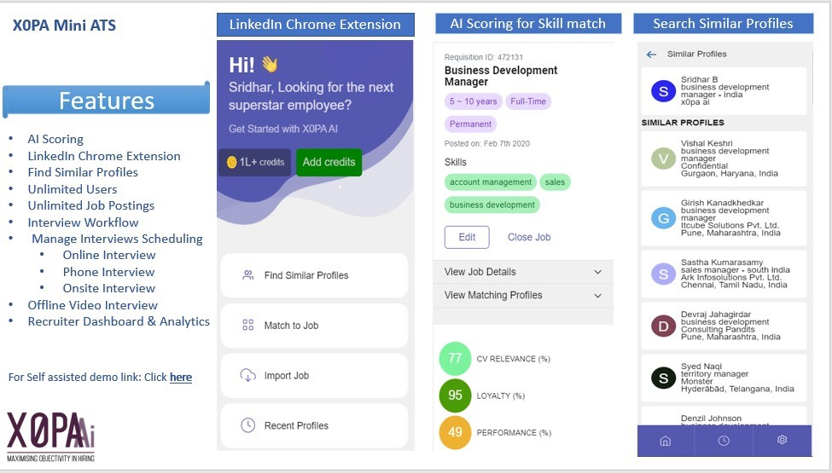
Task: Select Girish Kanadkhedkar's avatar
Action: pos(663,218)
